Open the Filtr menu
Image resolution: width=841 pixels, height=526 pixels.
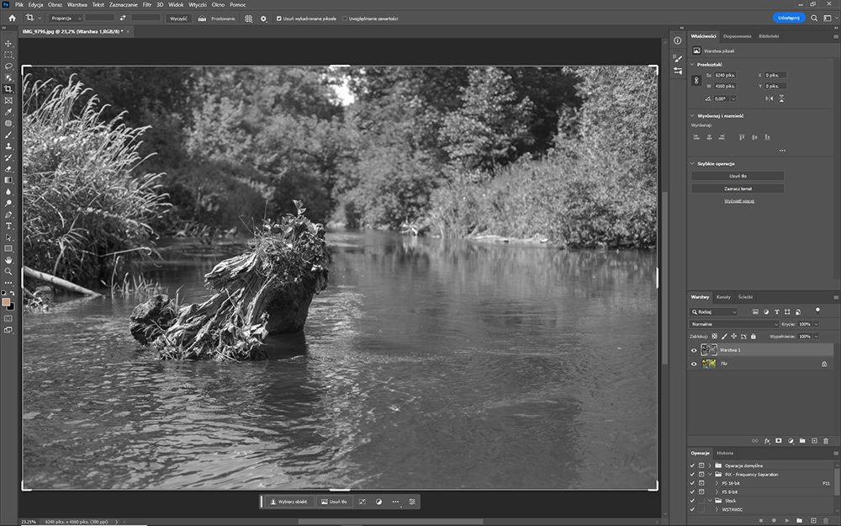click(146, 5)
